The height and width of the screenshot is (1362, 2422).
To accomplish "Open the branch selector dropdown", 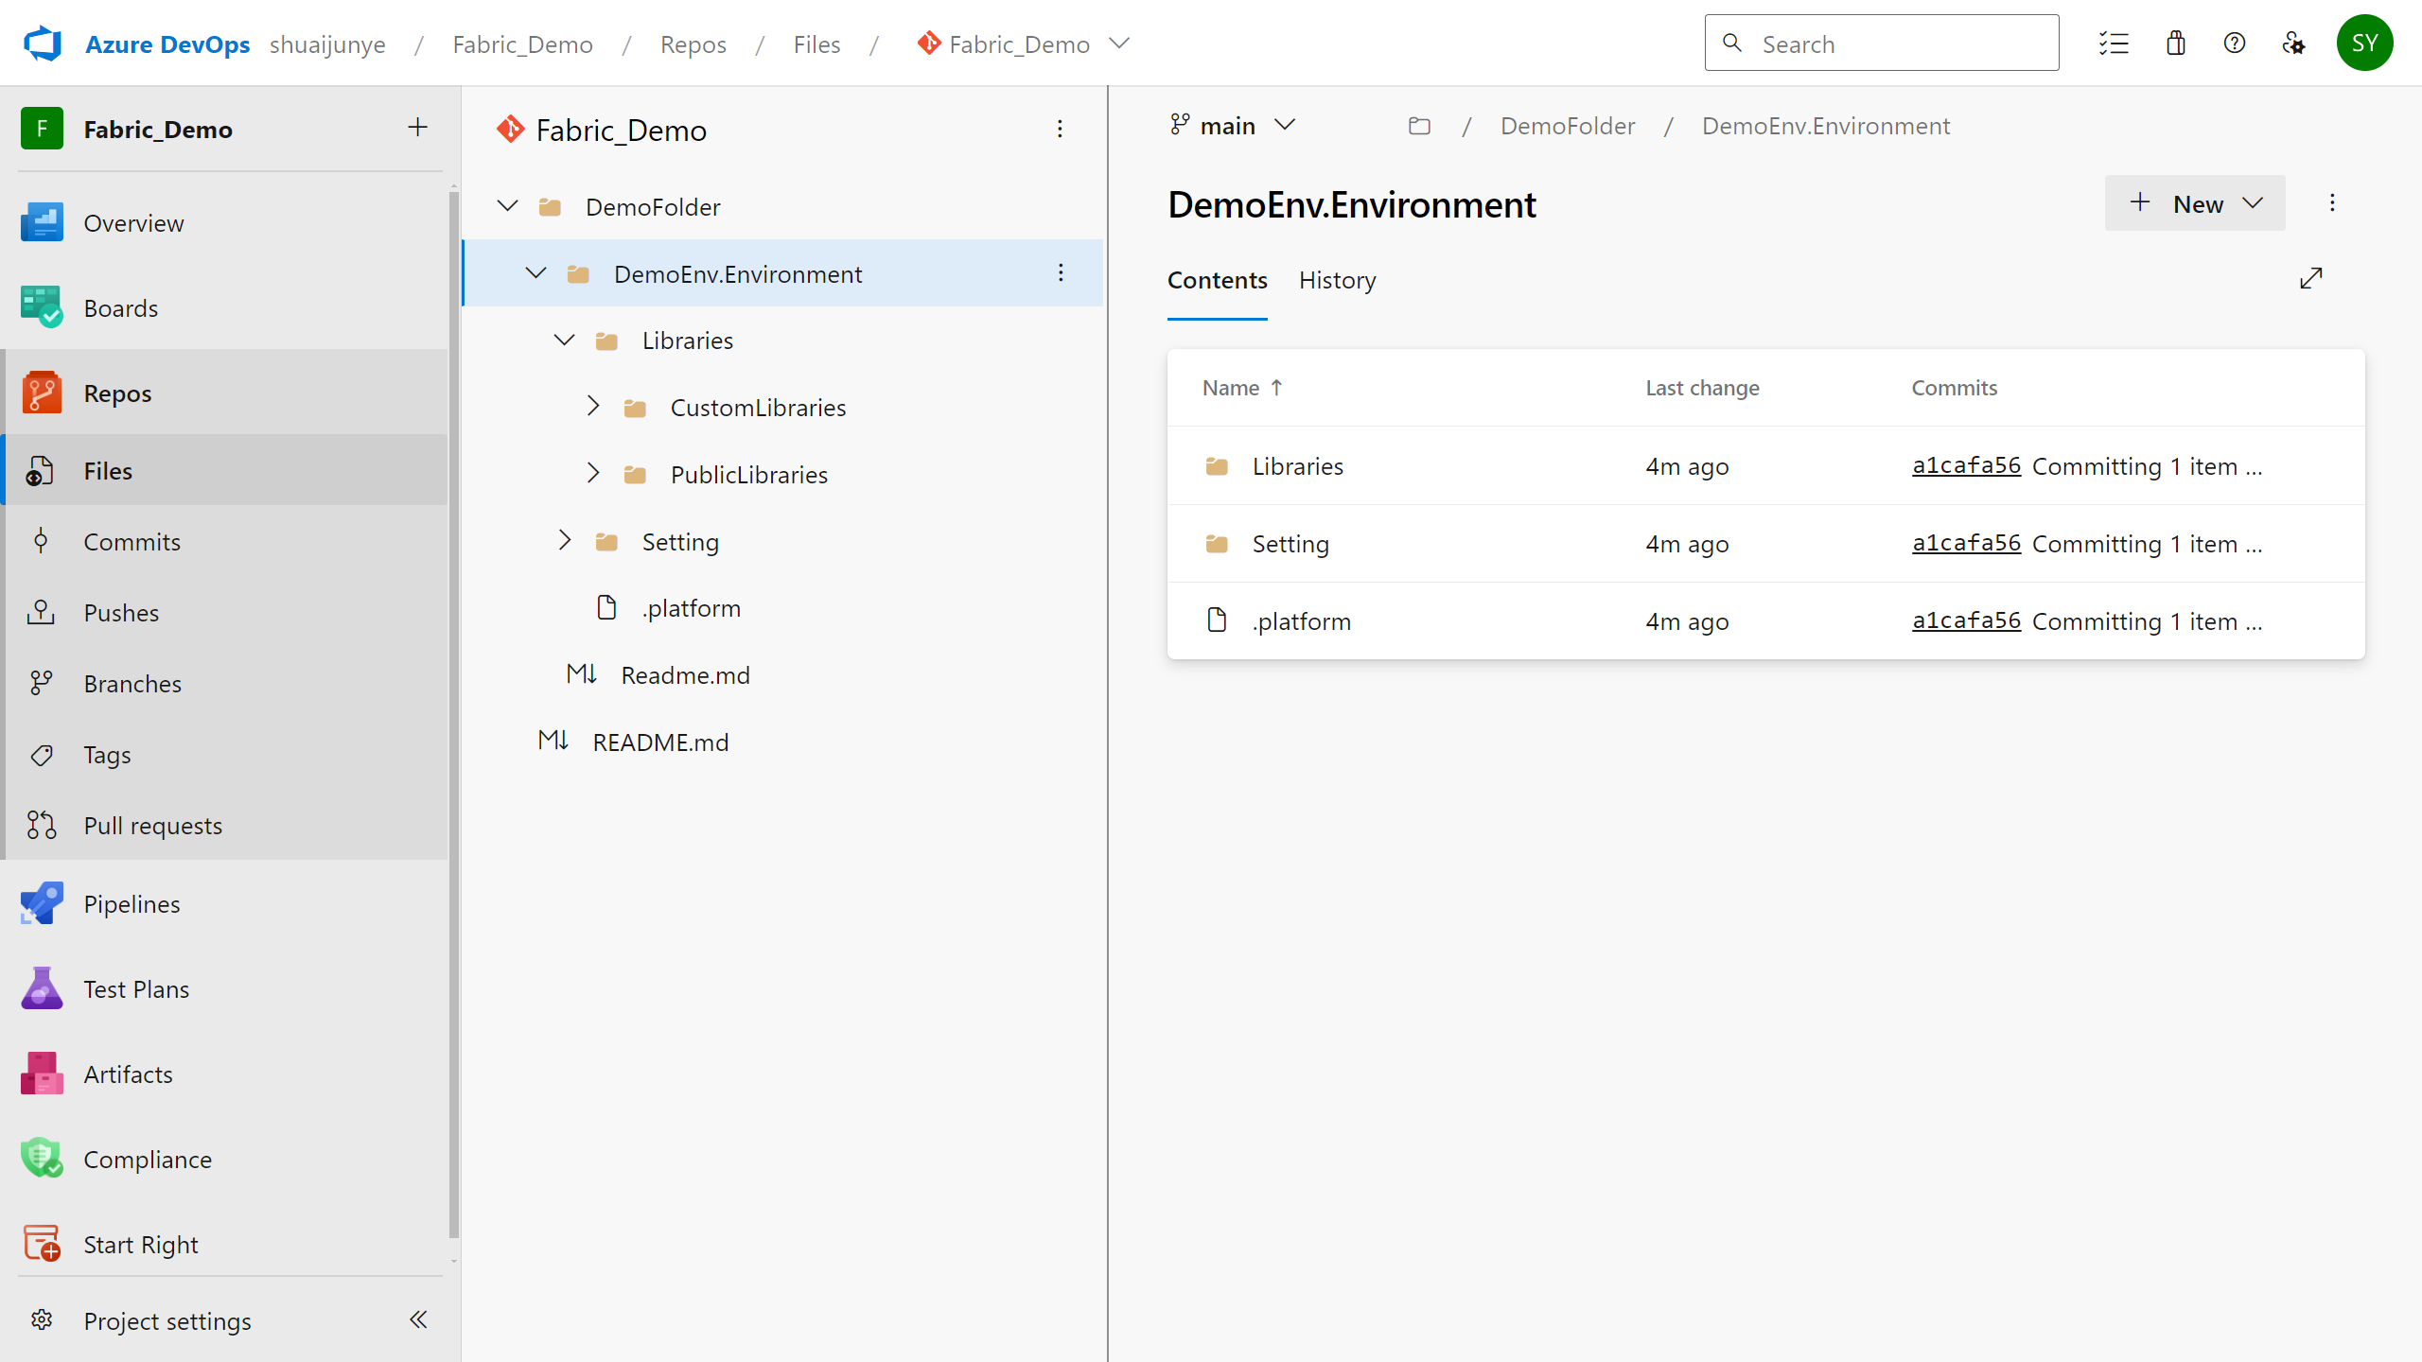I will click(1231, 125).
